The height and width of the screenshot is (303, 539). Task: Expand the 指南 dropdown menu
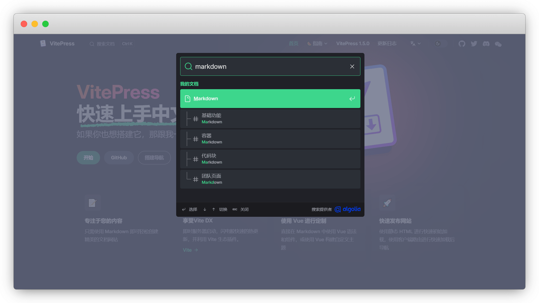click(317, 44)
